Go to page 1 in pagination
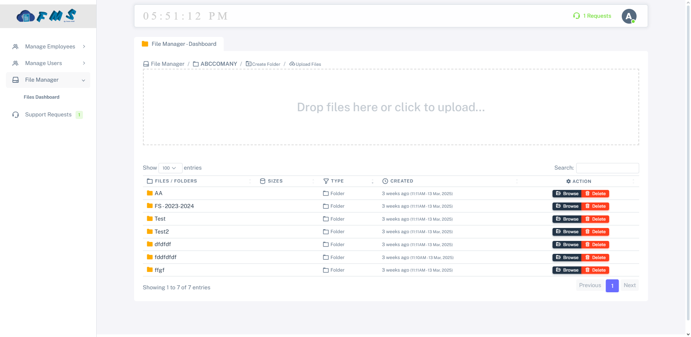Viewport: 691px width, 337px height. pyautogui.click(x=612, y=286)
